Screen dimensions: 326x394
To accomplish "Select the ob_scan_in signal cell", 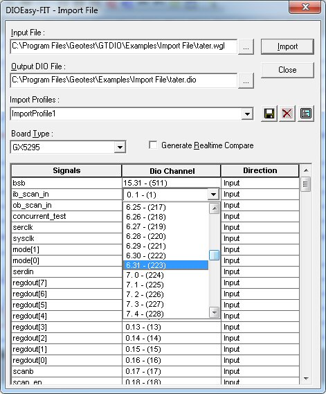I will coord(66,205).
